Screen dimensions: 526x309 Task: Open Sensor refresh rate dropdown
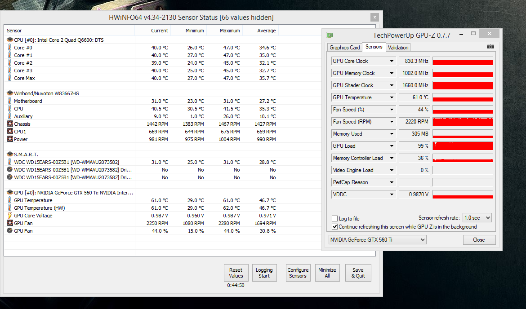477,218
